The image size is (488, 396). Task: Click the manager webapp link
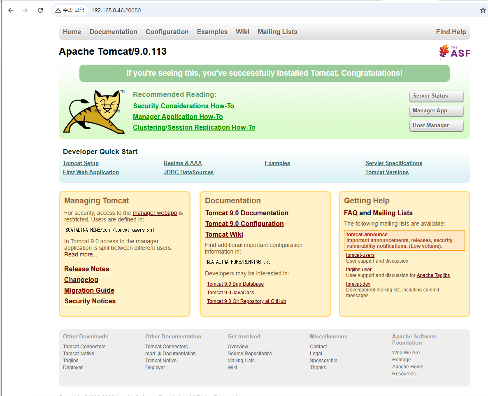point(155,213)
